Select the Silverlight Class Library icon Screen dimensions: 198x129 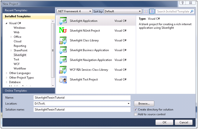[63, 40]
